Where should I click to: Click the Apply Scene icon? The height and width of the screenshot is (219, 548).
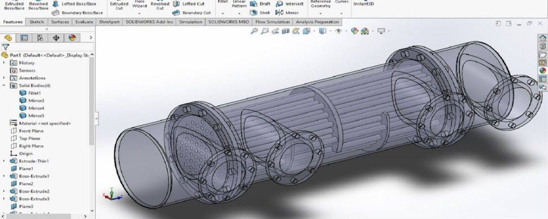[366, 31]
